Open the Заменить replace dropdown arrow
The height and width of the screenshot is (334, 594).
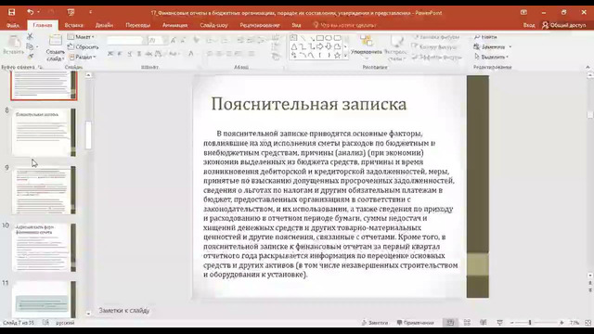pos(510,47)
